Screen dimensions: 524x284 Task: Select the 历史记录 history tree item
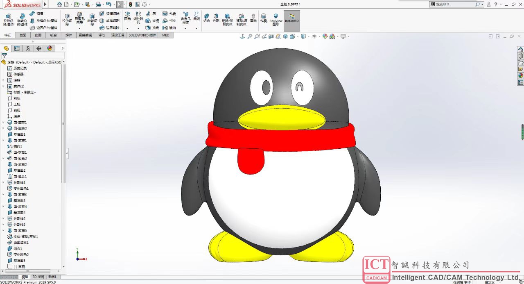17,68
